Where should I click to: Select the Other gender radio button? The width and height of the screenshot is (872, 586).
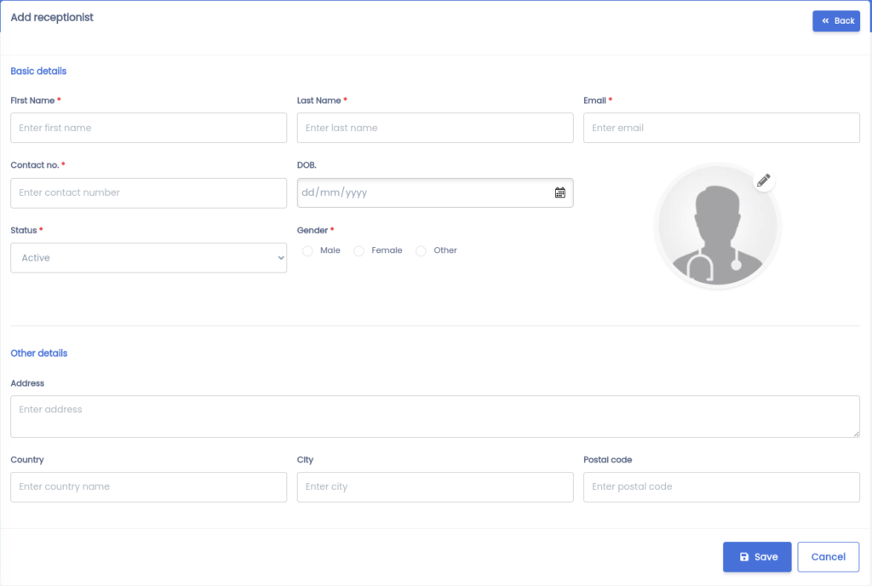point(421,250)
